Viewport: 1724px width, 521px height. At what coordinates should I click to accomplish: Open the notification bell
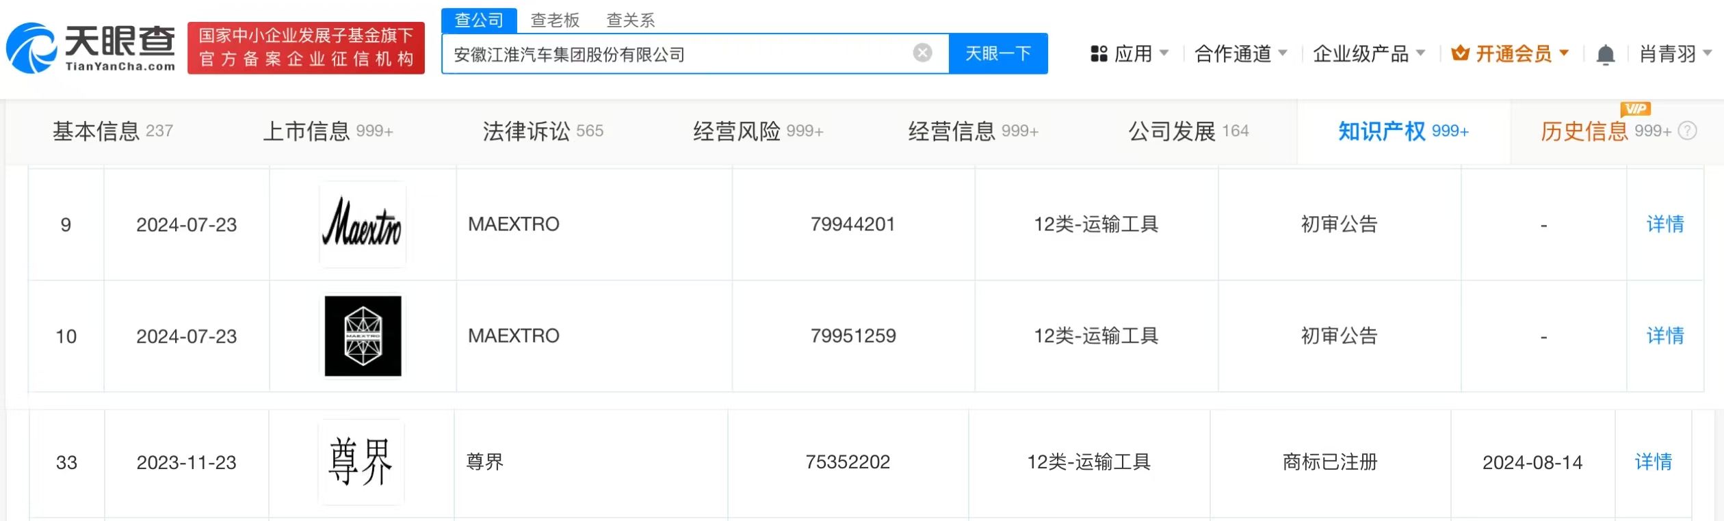[x=1605, y=54]
